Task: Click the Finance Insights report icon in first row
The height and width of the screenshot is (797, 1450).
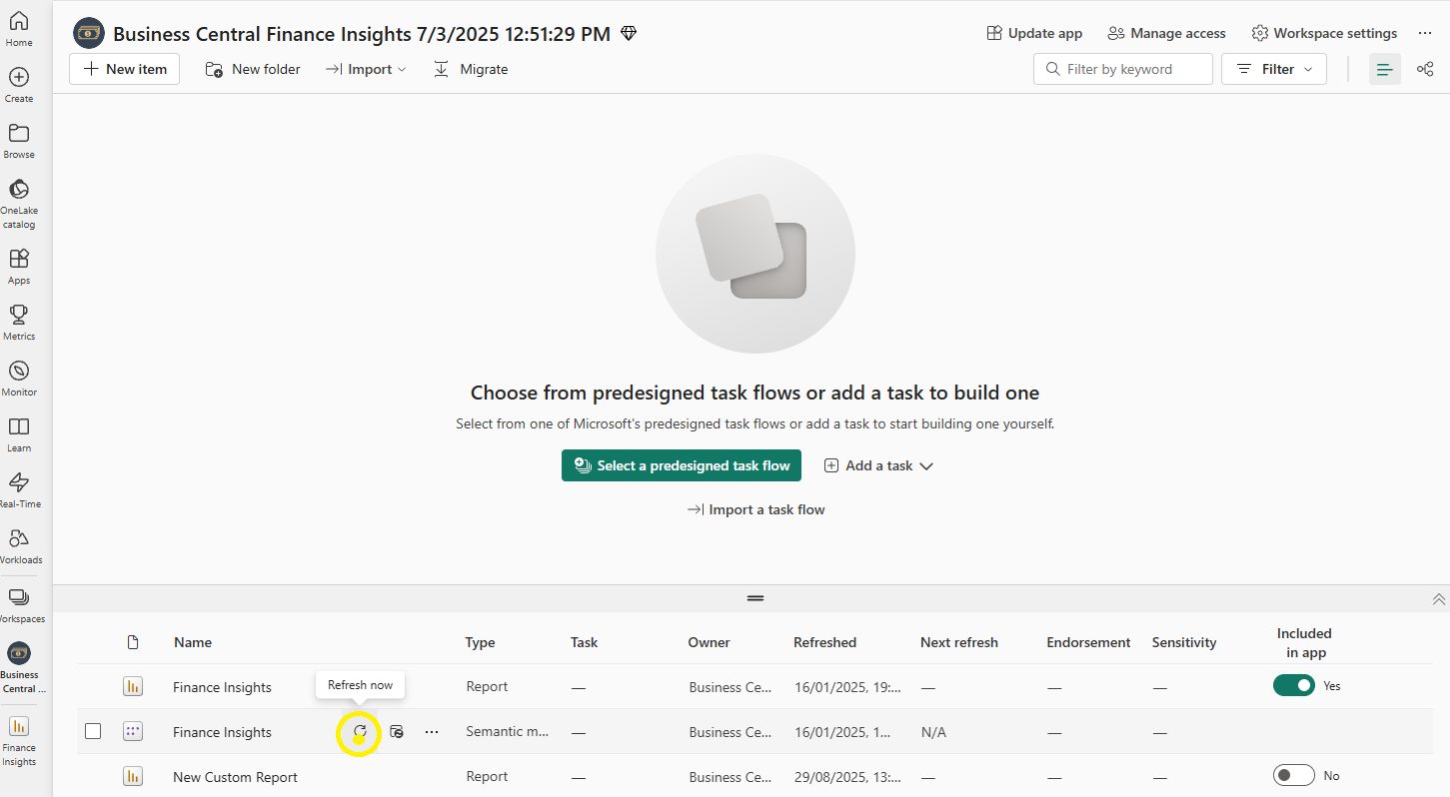Action: point(133,686)
